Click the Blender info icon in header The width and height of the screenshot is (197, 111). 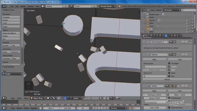point(119,6)
